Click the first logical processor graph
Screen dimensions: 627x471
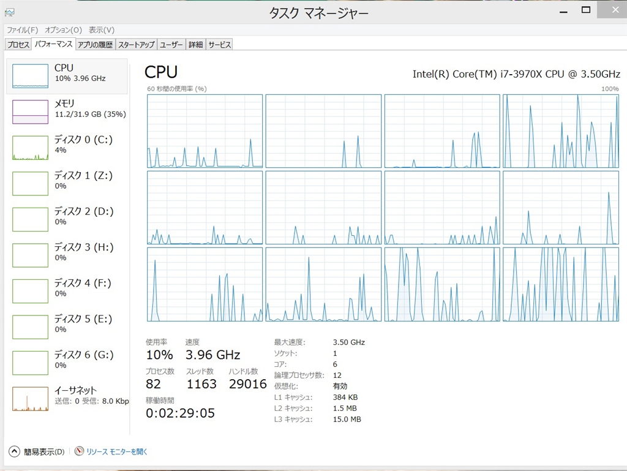point(205,131)
